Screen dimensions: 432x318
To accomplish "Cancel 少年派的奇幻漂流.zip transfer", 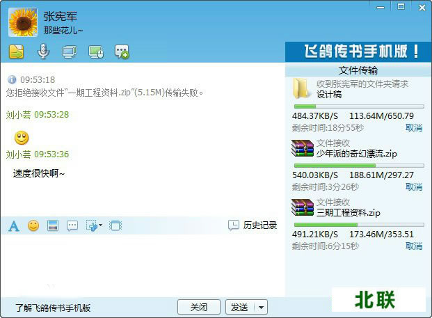I will click(x=413, y=187).
